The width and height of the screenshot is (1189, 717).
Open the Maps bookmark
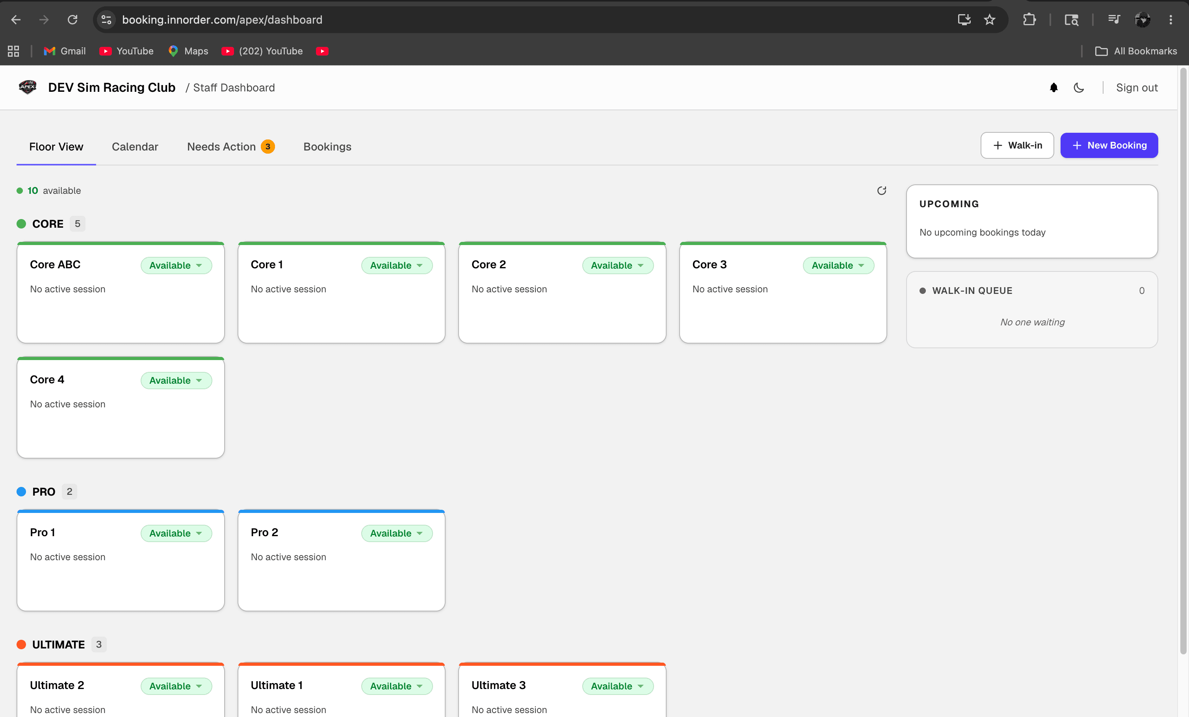coord(188,51)
